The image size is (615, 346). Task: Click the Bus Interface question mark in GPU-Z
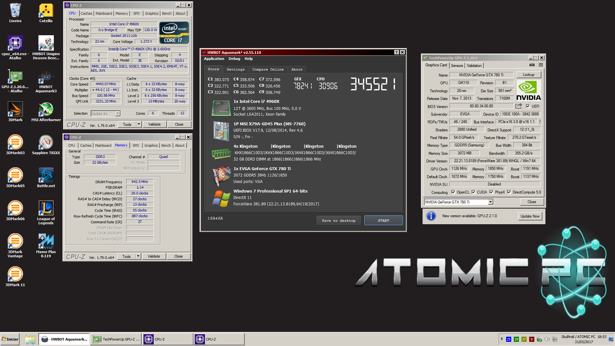pyautogui.click(x=540, y=122)
